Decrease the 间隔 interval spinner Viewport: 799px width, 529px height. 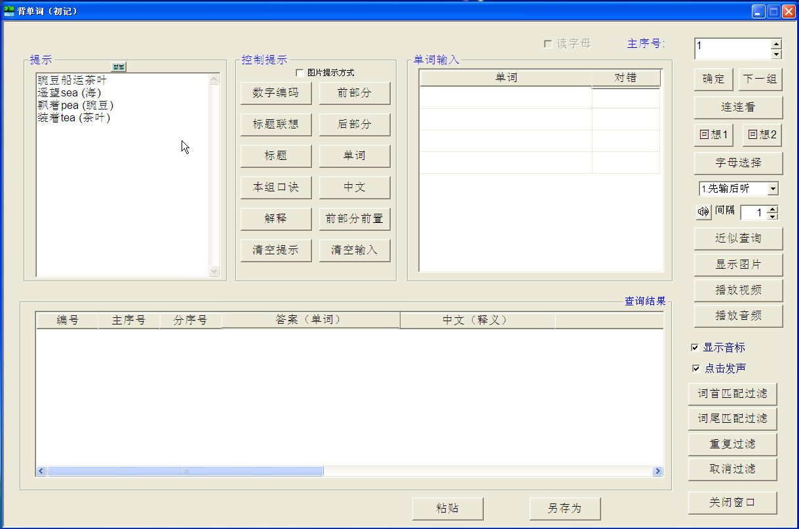(x=772, y=216)
